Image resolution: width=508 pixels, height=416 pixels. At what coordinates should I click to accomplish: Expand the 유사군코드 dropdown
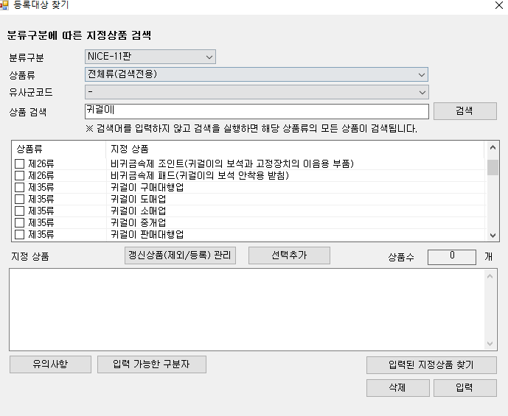[x=257, y=92]
